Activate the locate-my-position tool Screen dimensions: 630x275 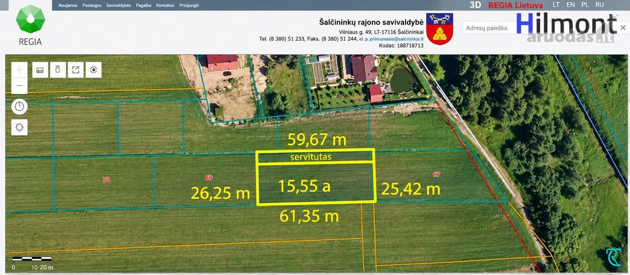(93, 70)
